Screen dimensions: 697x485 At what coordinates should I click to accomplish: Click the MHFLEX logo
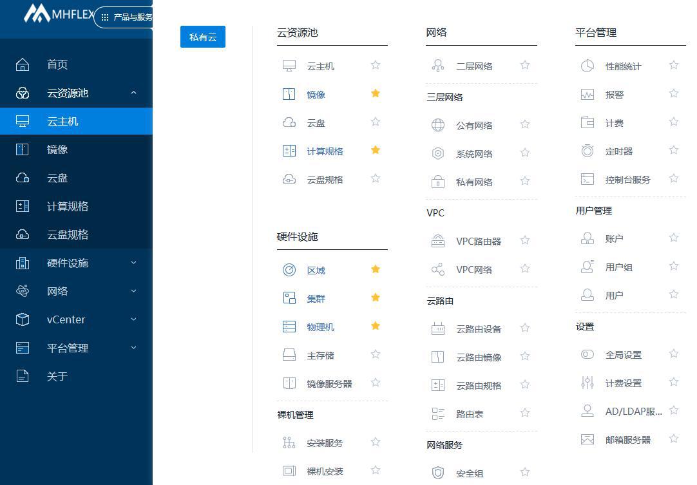(x=59, y=14)
